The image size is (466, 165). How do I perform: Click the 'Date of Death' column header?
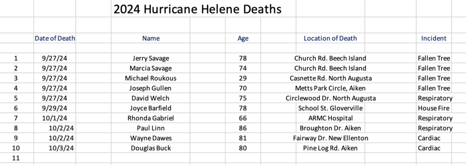click(x=55, y=38)
